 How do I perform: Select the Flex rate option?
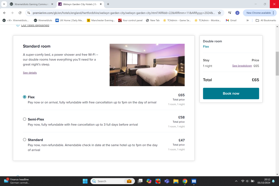(25, 97)
